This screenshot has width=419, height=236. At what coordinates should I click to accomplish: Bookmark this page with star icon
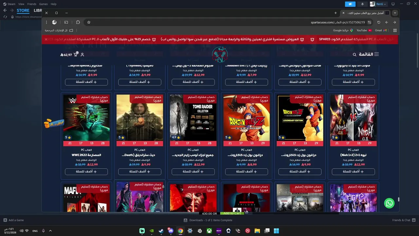89,22
